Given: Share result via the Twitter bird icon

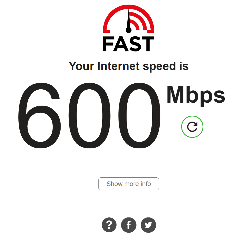Looking at the screenshot, I should 148,225.
